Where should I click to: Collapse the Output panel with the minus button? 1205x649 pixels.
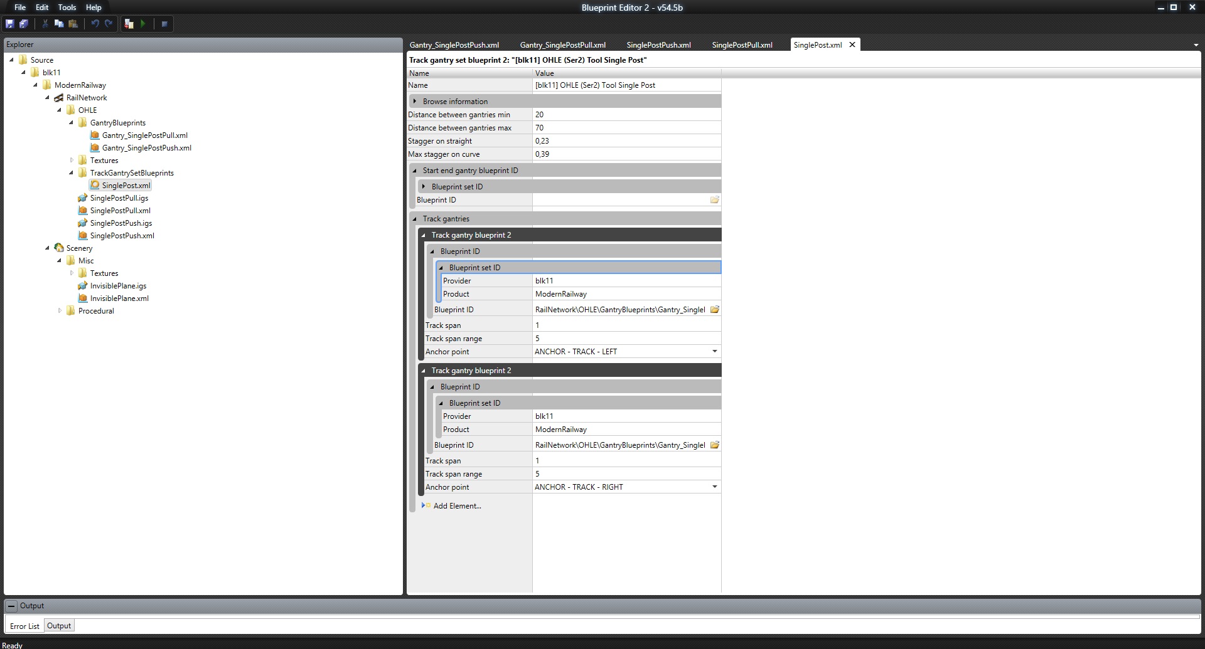tap(11, 606)
